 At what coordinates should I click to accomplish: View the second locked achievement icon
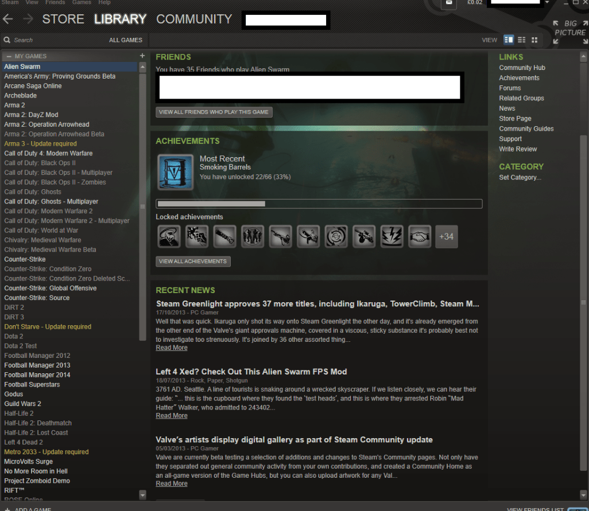pos(197,237)
